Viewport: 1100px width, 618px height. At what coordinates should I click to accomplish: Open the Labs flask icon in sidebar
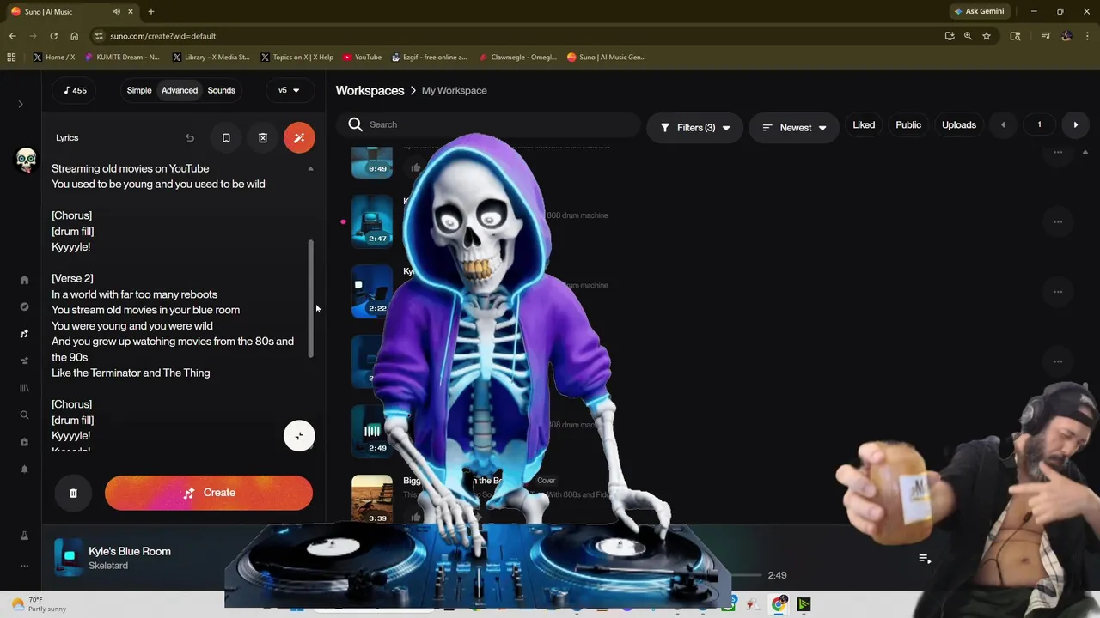pos(24,536)
